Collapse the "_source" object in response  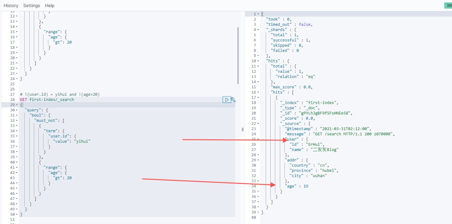pyautogui.click(x=259, y=124)
